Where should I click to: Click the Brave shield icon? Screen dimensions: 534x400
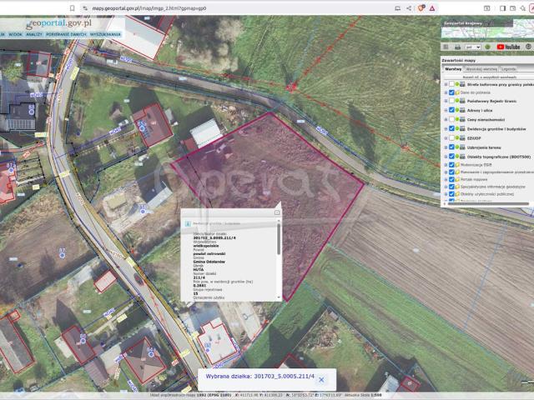421,8
